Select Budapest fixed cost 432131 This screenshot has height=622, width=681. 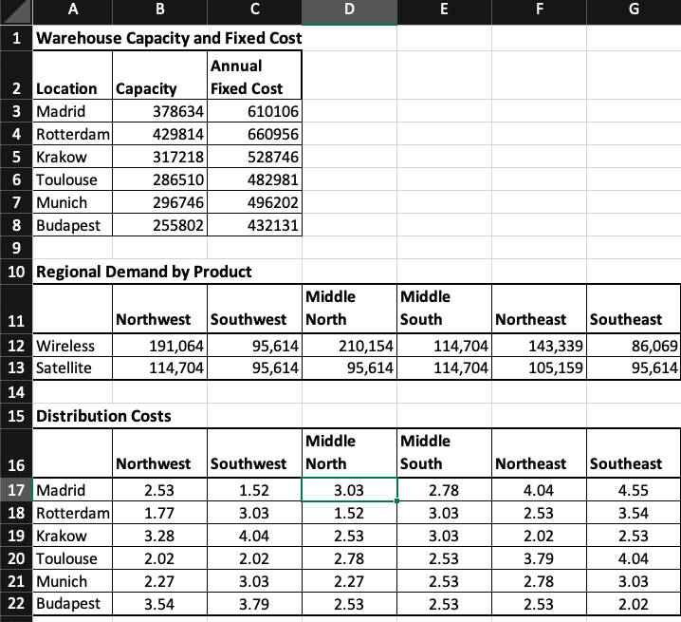(x=254, y=225)
